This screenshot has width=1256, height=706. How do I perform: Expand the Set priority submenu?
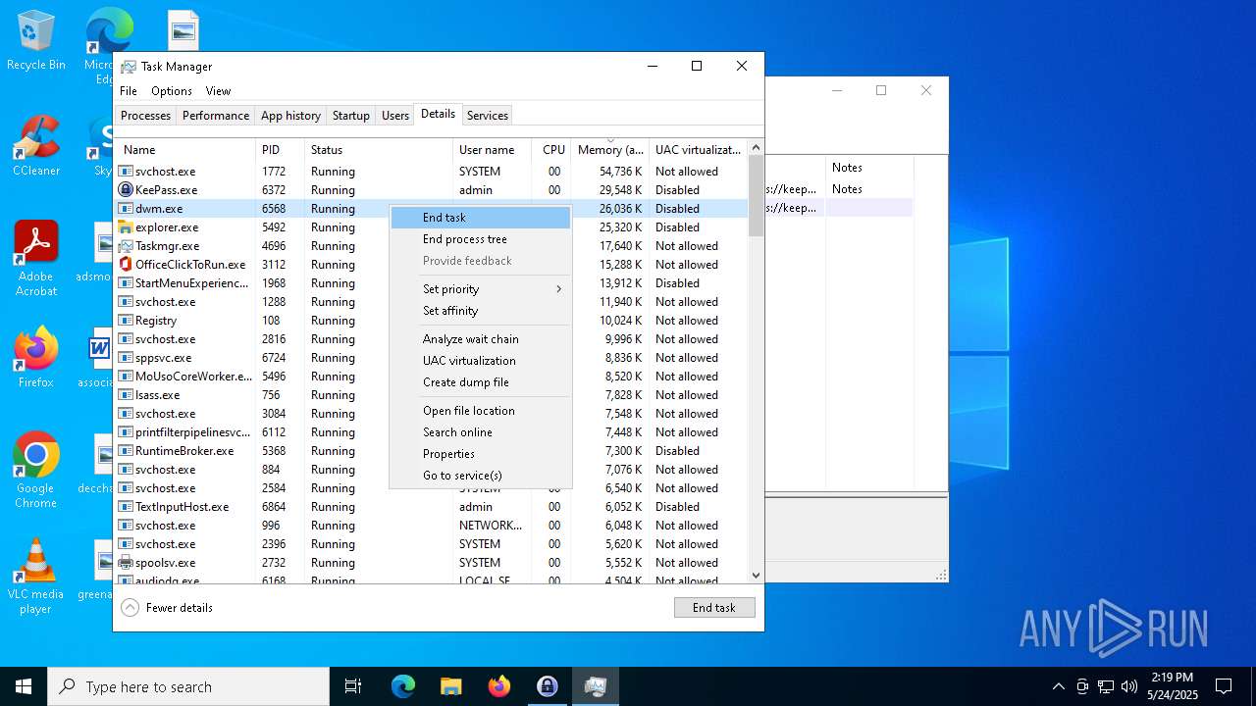pos(481,288)
